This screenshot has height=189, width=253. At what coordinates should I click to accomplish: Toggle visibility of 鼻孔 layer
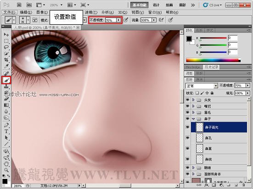click(187, 138)
